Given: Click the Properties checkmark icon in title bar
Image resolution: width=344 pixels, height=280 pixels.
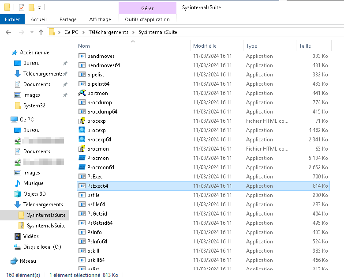Looking at the screenshot, I should pyautogui.click(x=22, y=8).
